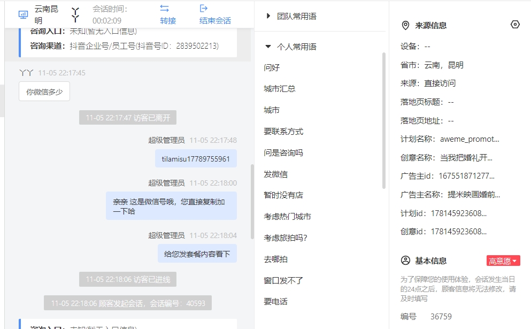This screenshot has height=329, width=531.
Task: Open the hexagon settings icon beside 来源信息
Action: pos(515,25)
